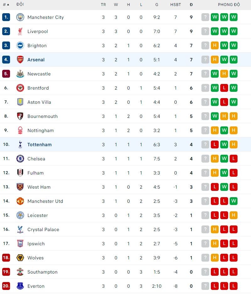This screenshot has height=294, width=251.
Task: Click the Newcastle club crest
Action: pos(20,74)
